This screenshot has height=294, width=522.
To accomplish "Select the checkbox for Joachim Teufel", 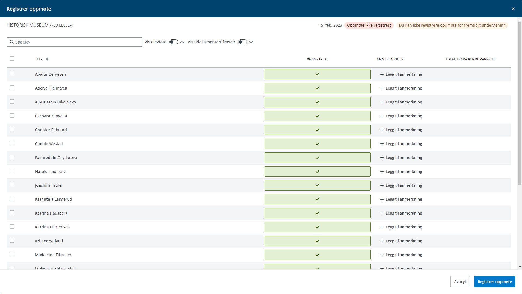I will [x=12, y=185].
